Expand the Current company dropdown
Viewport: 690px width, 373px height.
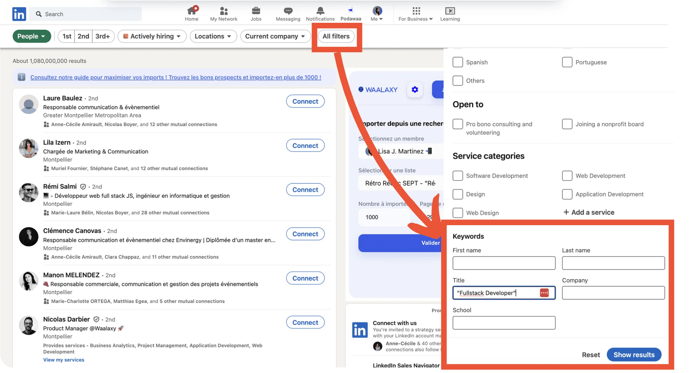[275, 36]
